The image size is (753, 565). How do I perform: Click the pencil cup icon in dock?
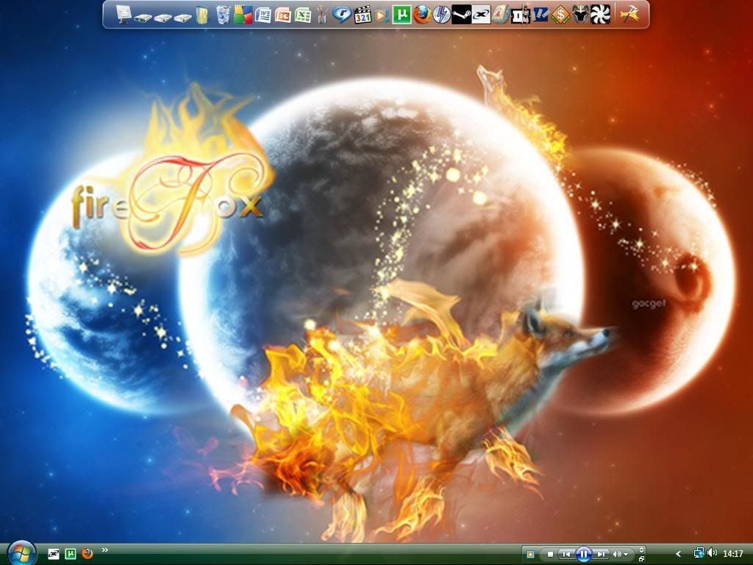[x=322, y=15]
